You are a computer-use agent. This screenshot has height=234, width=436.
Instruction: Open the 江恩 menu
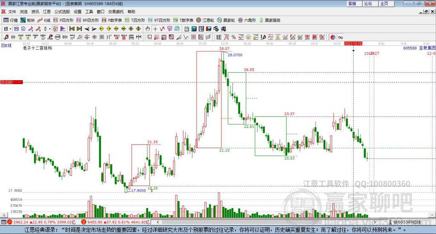47,11
